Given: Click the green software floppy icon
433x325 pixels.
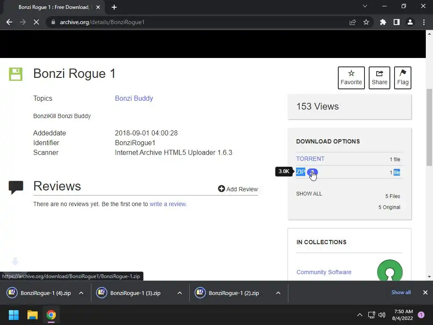Looking at the screenshot, I should click(16, 74).
